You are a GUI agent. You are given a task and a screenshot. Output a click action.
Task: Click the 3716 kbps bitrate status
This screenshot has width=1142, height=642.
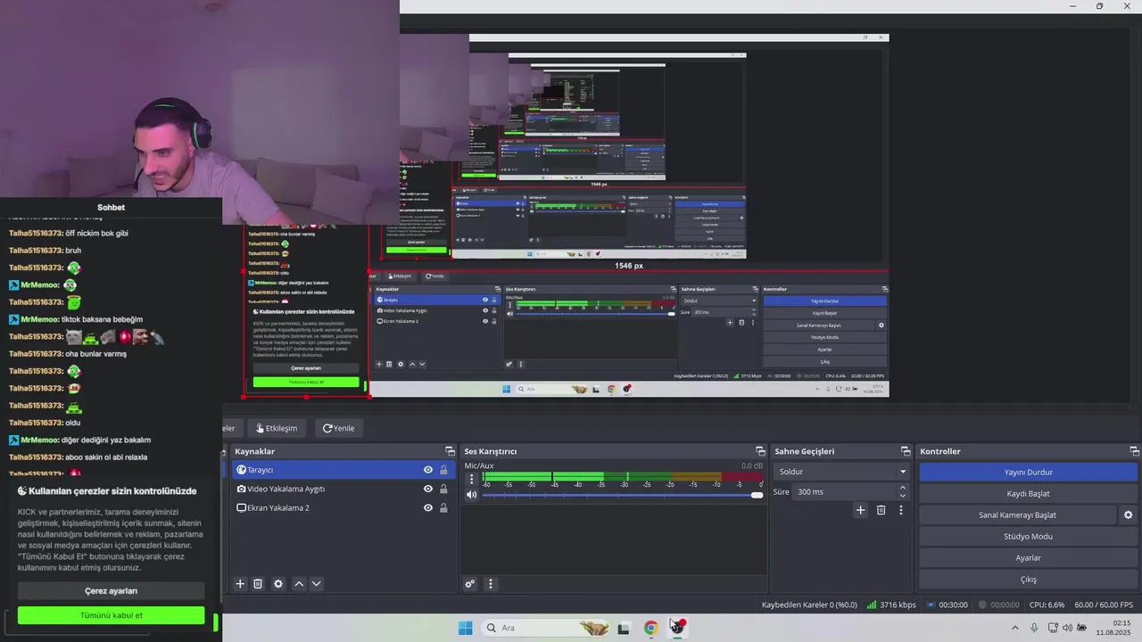891,605
